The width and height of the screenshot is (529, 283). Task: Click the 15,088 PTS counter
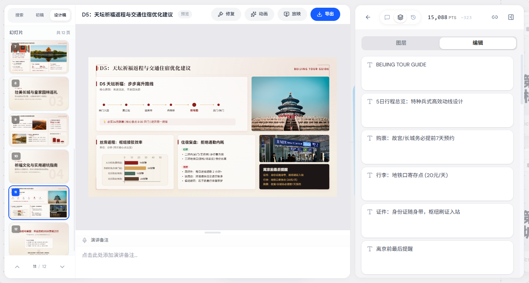click(x=442, y=17)
